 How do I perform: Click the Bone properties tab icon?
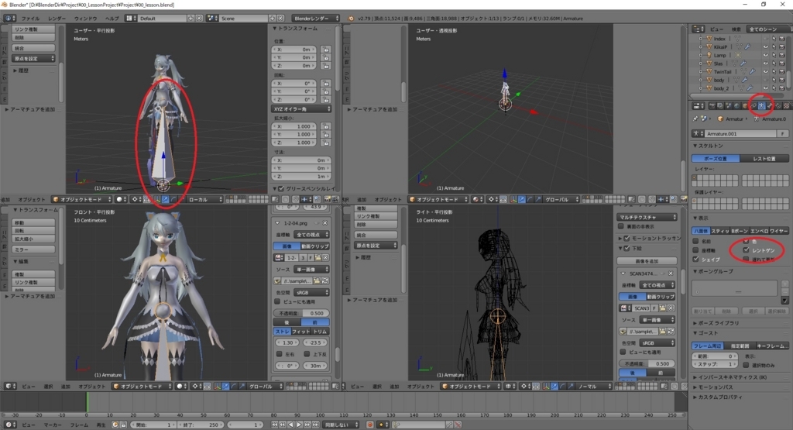[769, 105]
